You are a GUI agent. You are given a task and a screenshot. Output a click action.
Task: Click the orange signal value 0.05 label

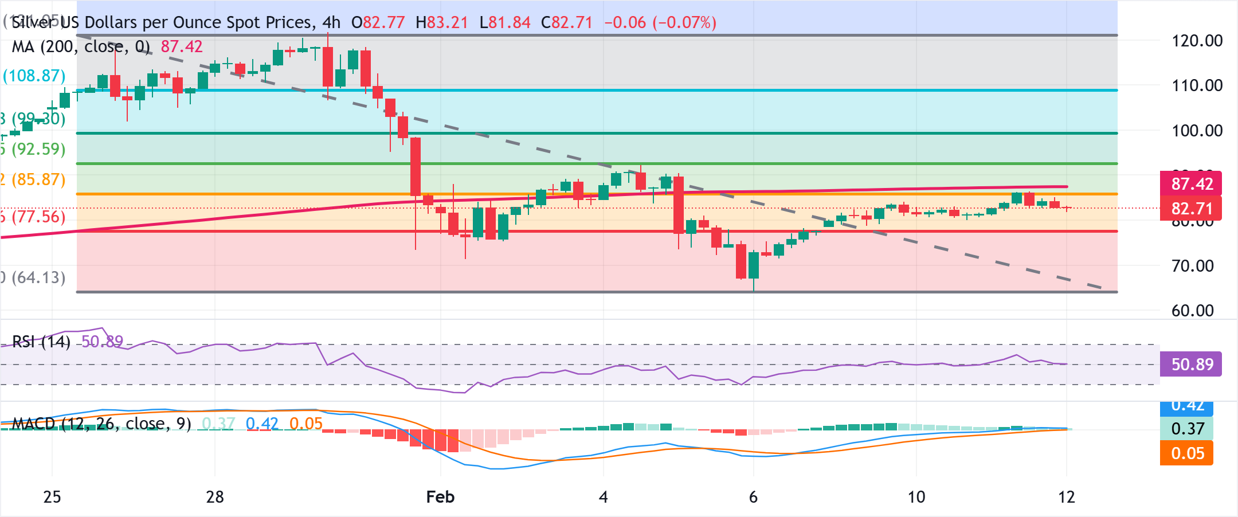305,424
